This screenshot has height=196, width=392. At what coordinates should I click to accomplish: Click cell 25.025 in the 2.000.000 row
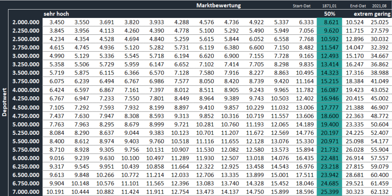(379, 23)
